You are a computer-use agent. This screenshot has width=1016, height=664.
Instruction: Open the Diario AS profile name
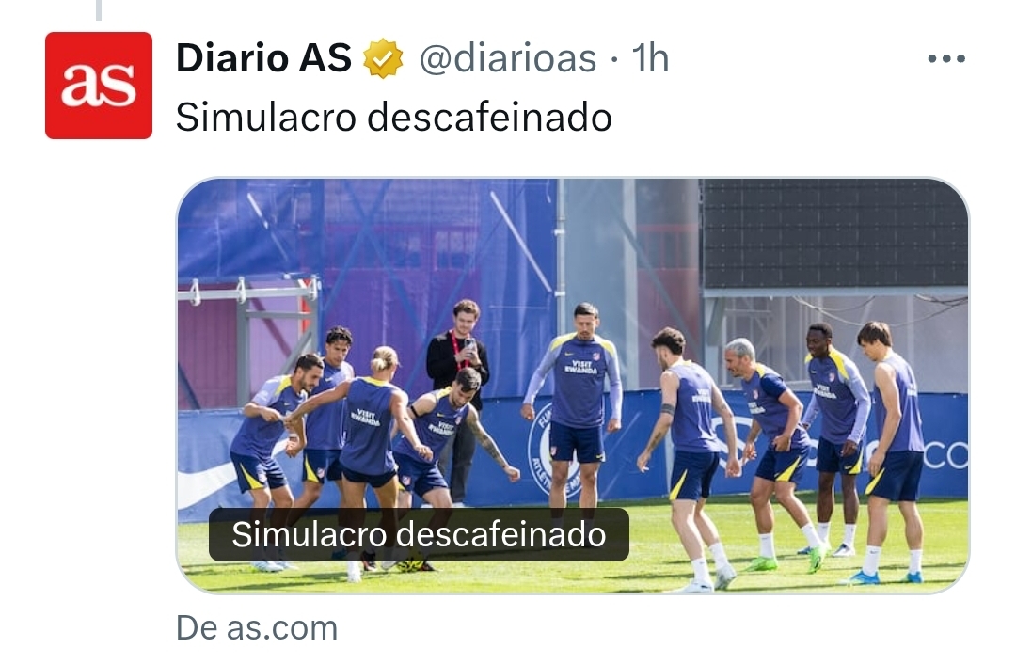click(x=263, y=58)
